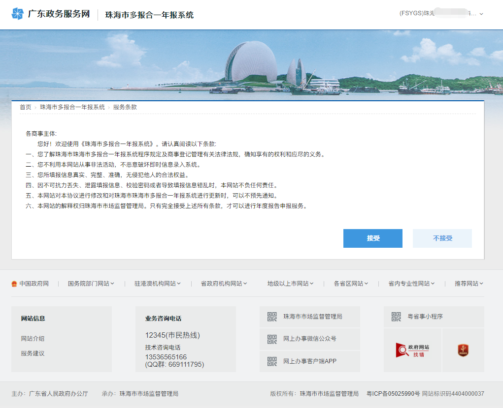This screenshot has height=408, width=503.
Task: Select 网上办事微信公众号 text
Action: coord(309,339)
